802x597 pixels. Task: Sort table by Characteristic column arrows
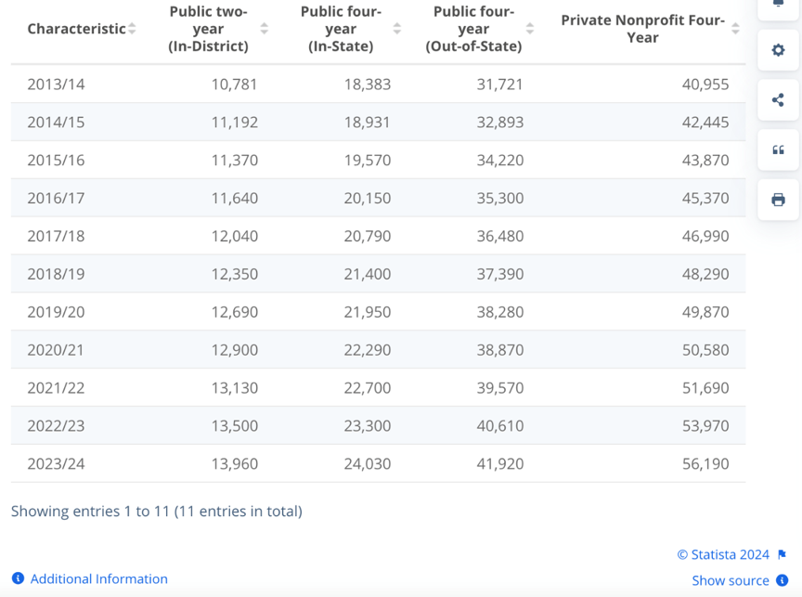[x=132, y=29]
